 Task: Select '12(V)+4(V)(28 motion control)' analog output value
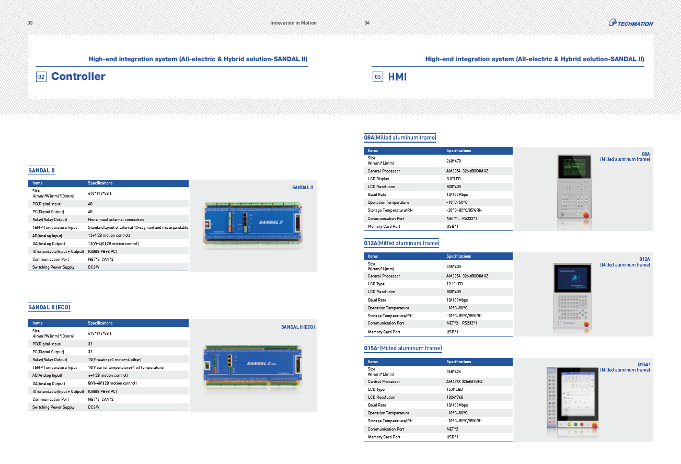click(113, 243)
